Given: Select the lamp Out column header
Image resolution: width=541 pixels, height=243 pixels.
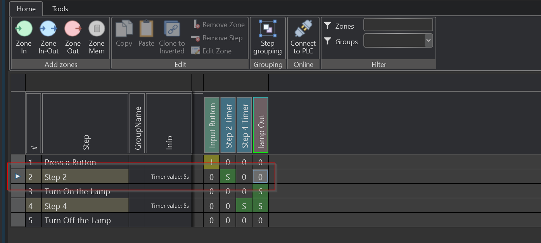Looking at the screenshot, I should tap(260, 125).
